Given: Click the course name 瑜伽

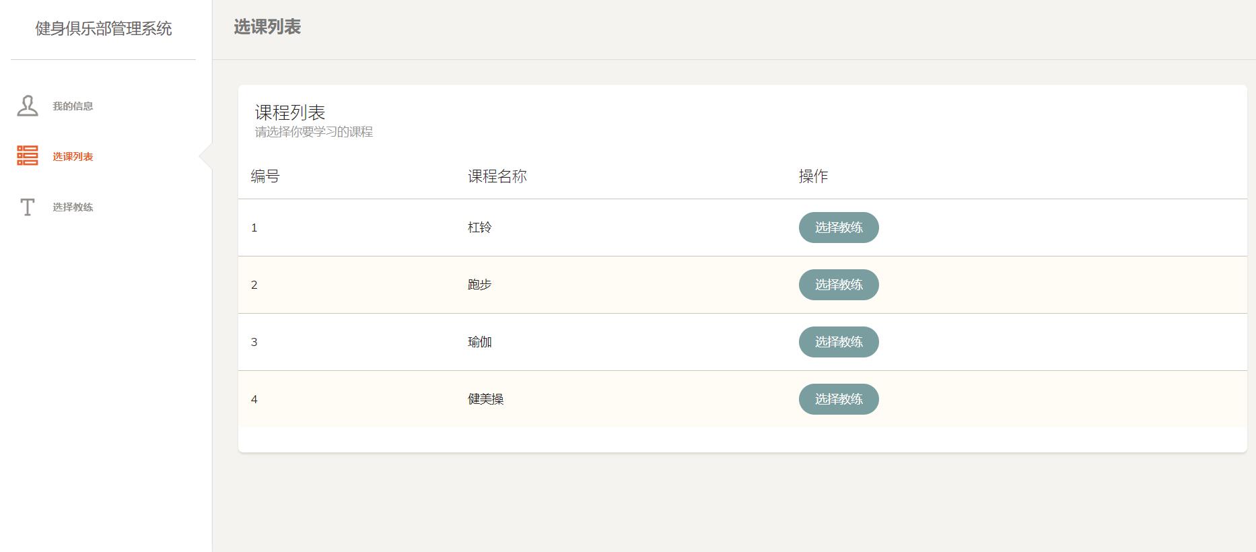Looking at the screenshot, I should 480,342.
